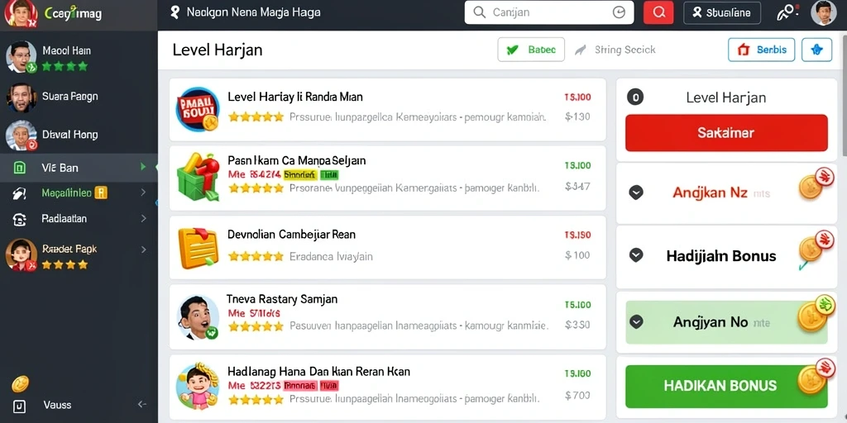
Task: Click the yellow tag on Pasn Ikam row
Action: point(299,175)
